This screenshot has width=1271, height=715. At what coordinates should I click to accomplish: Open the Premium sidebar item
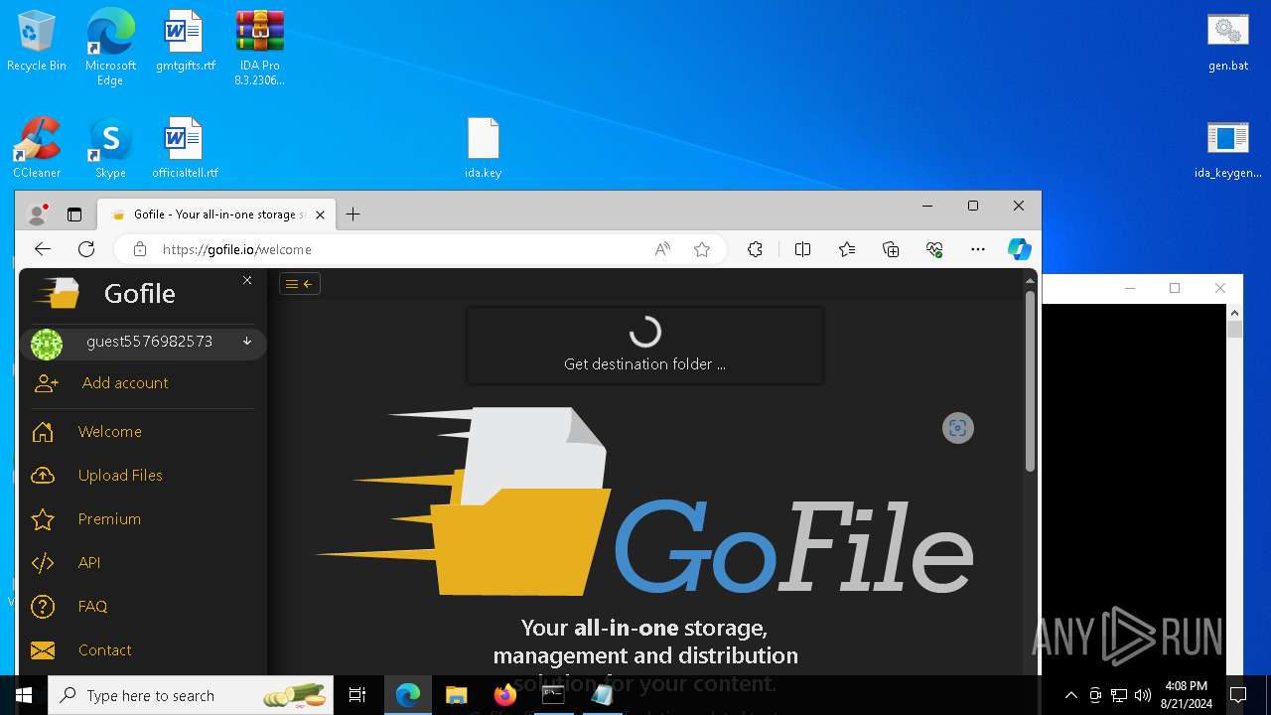point(143,519)
